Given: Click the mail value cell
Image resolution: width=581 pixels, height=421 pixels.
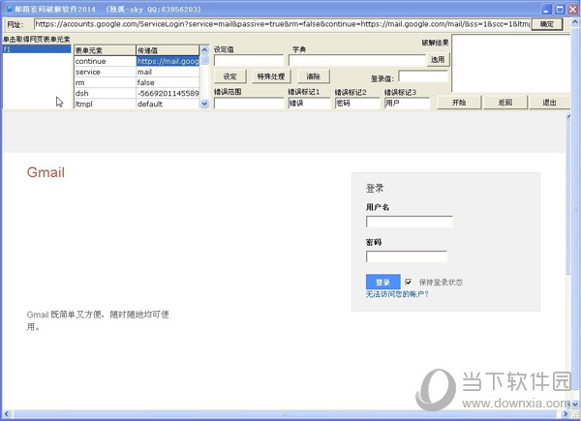Looking at the screenshot, I should (x=168, y=72).
